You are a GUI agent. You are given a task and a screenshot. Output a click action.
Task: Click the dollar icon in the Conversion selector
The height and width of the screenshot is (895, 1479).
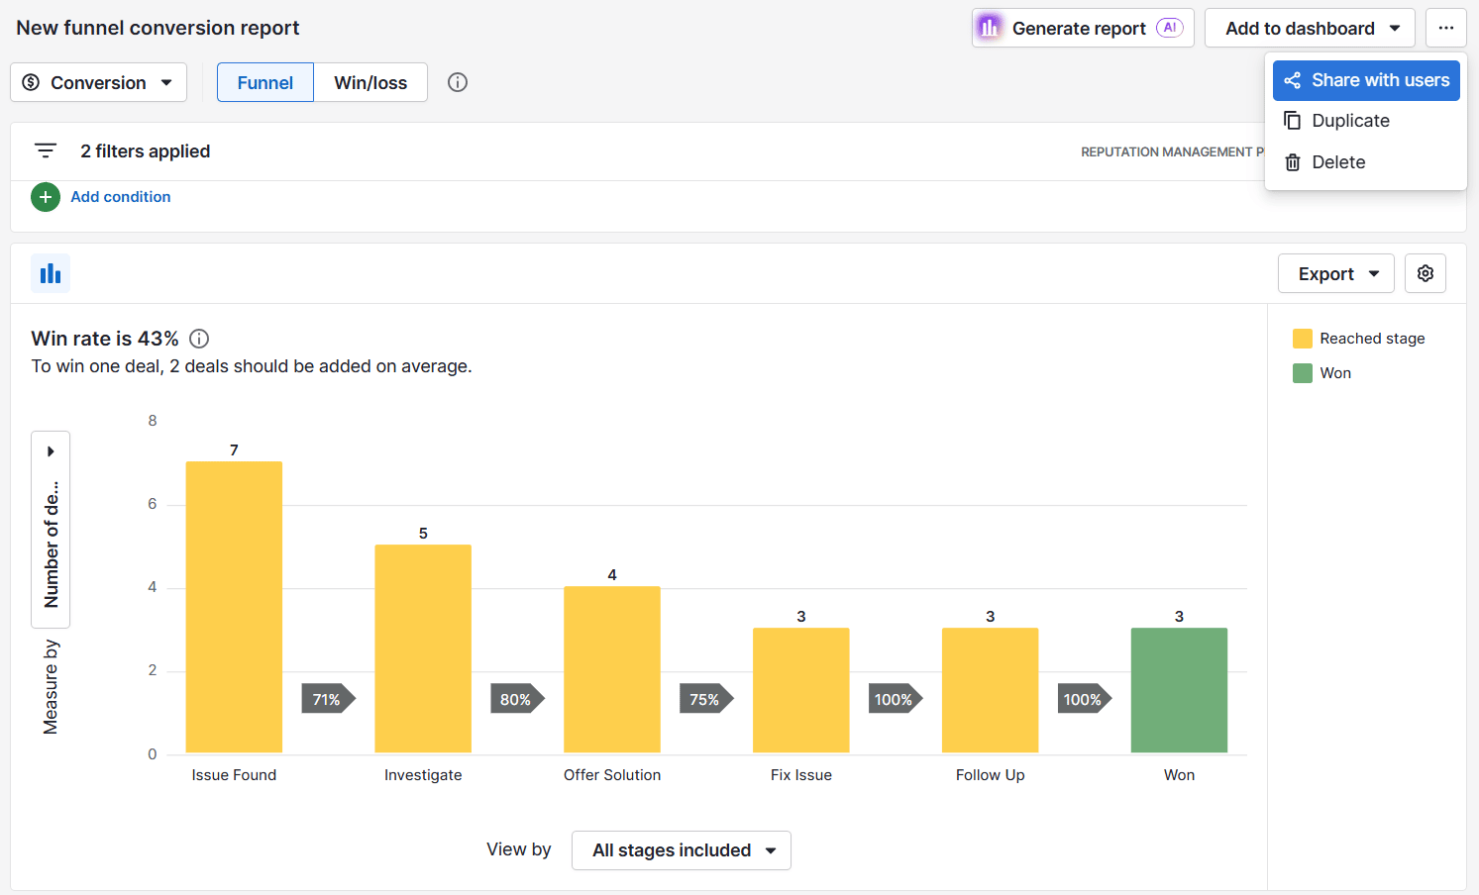pos(31,82)
